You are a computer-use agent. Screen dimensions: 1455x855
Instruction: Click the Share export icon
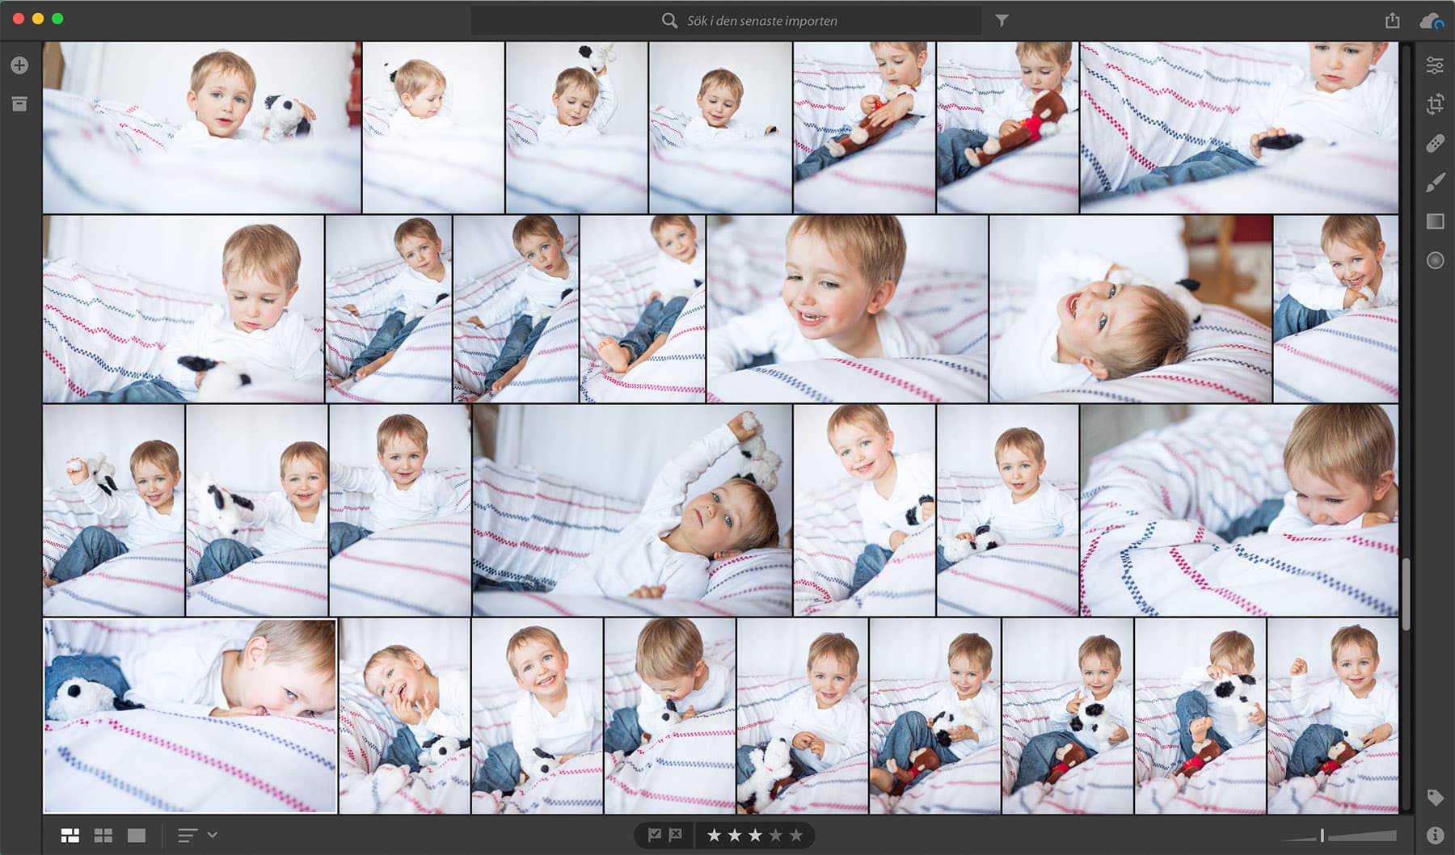pos(1392,20)
